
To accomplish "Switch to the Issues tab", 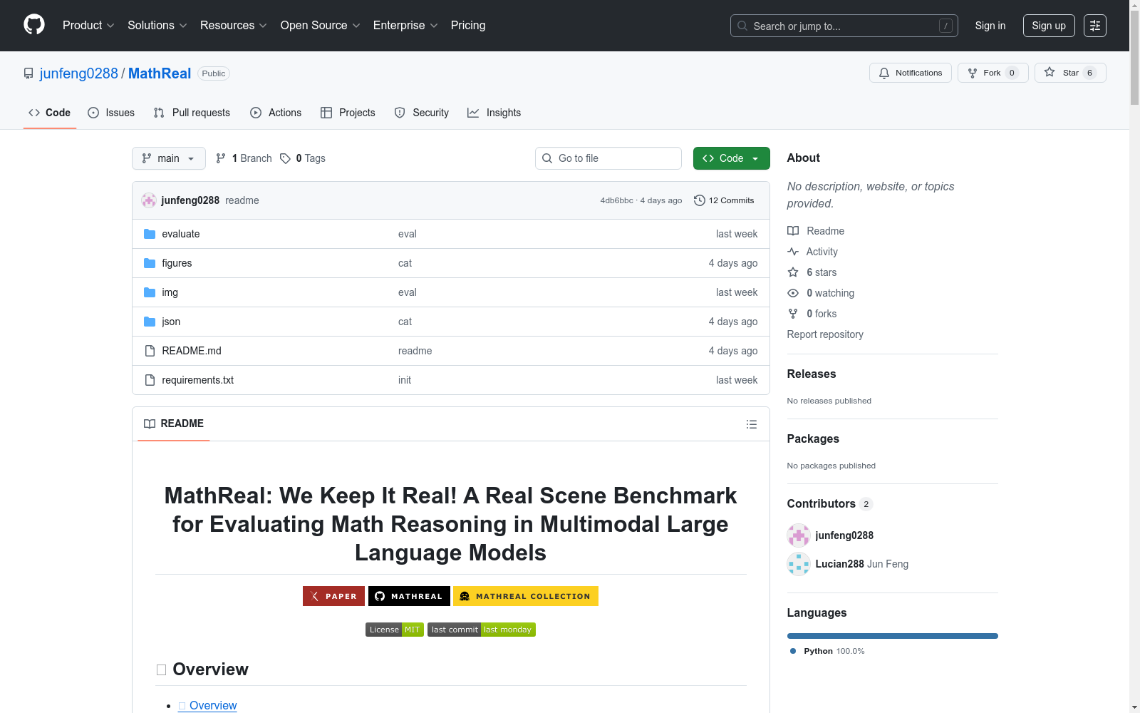I will point(111,113).
